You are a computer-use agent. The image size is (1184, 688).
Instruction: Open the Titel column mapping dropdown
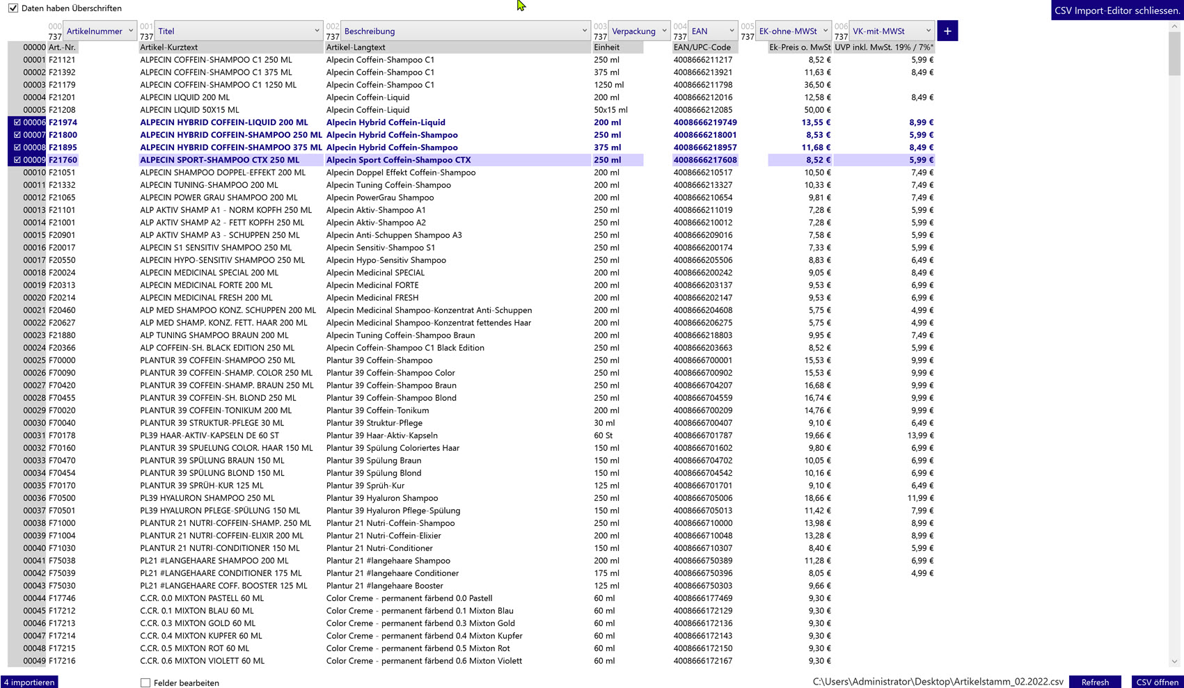click(239, 31)
